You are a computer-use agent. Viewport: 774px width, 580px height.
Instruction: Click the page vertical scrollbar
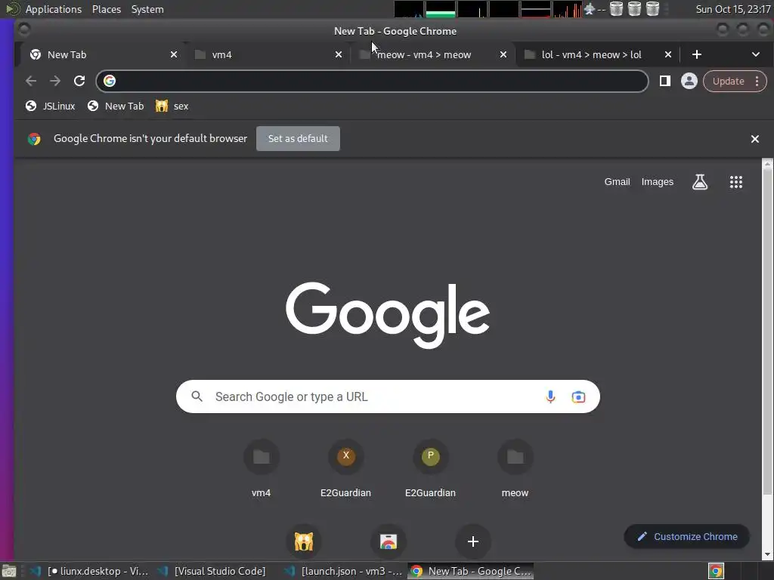[x=767, y=333]
